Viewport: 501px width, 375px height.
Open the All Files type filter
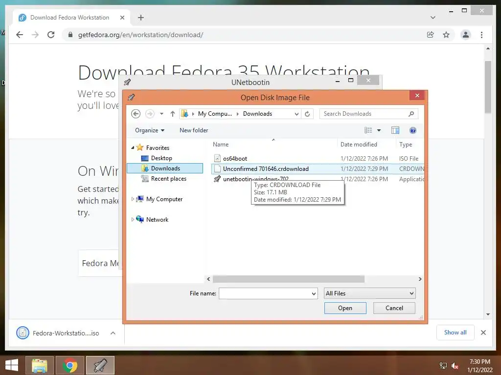pyautogui.click(x=369, y=293)
